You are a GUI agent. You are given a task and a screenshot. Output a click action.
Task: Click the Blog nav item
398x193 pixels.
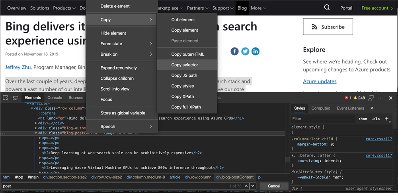point(242,8)
